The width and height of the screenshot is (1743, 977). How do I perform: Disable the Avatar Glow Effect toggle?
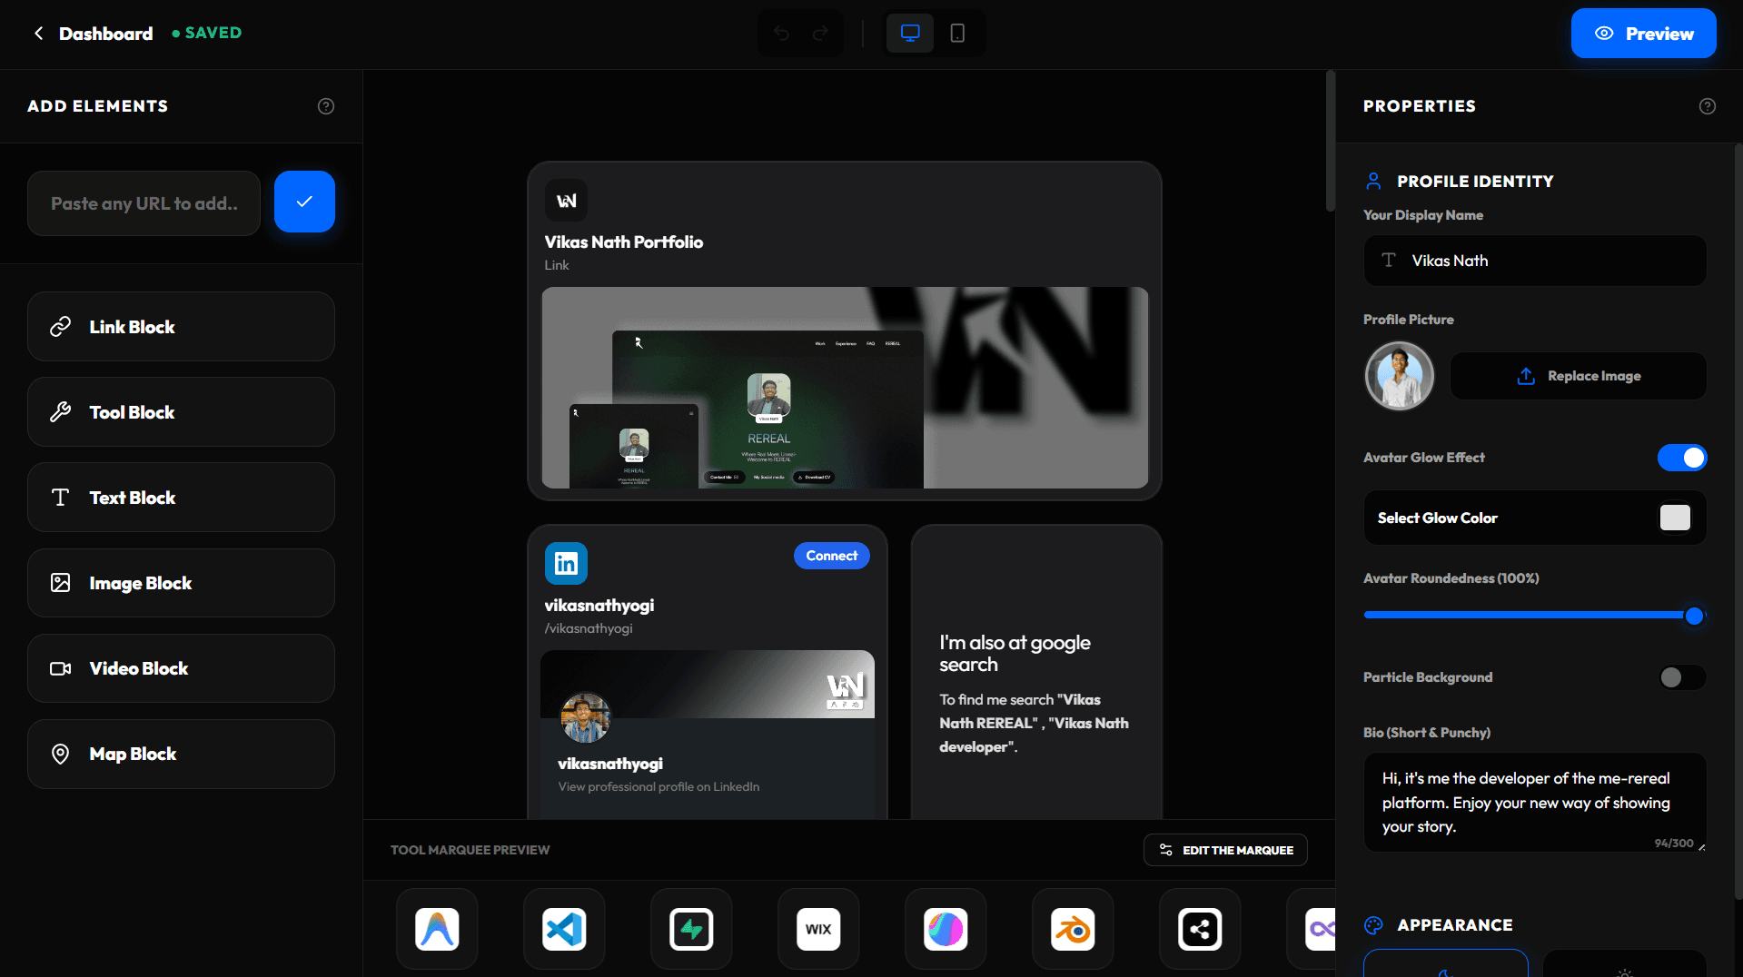click(1681, 458)
